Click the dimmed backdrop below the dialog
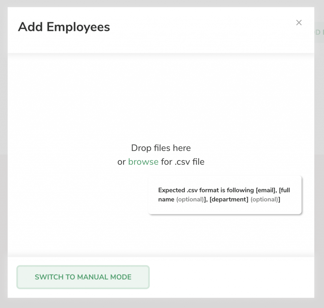Image resolution: width=324 pixels, height=308 pixels. 162,303
